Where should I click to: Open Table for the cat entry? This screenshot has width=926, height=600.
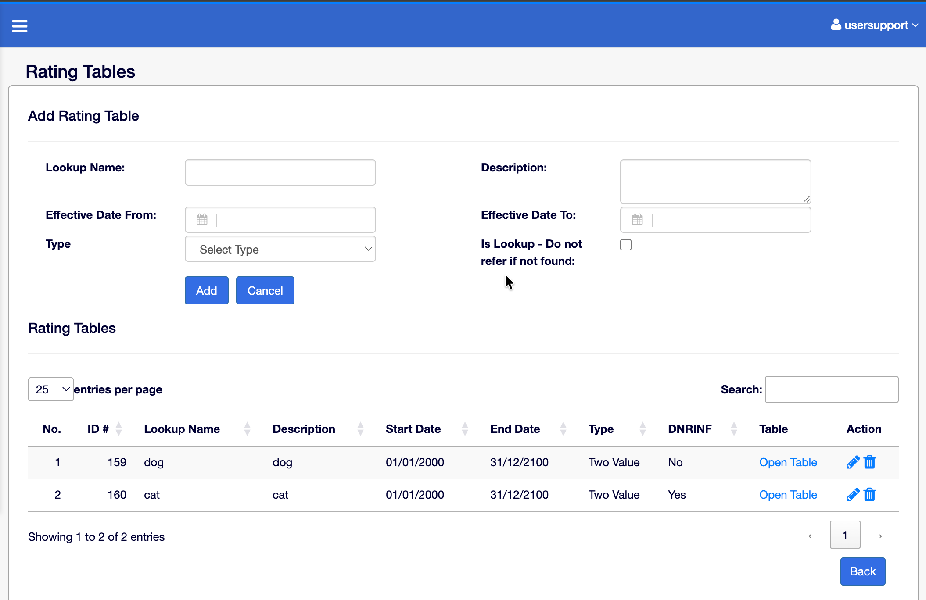(x=788, y=494)
